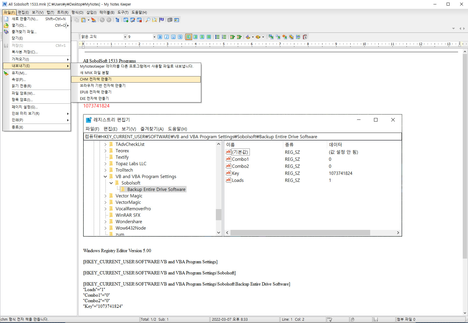Click the spell check ABC broom icon
The height and width of the screenshot is (323, 468).
[x=93, y=20]
